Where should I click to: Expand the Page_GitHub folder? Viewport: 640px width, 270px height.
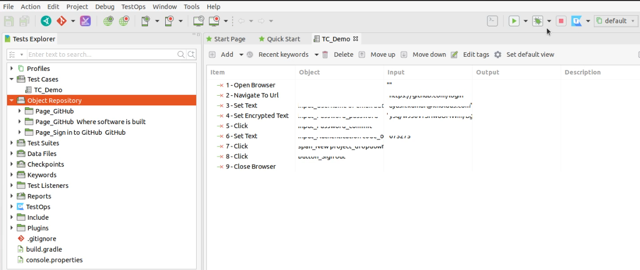click(20, 111)
